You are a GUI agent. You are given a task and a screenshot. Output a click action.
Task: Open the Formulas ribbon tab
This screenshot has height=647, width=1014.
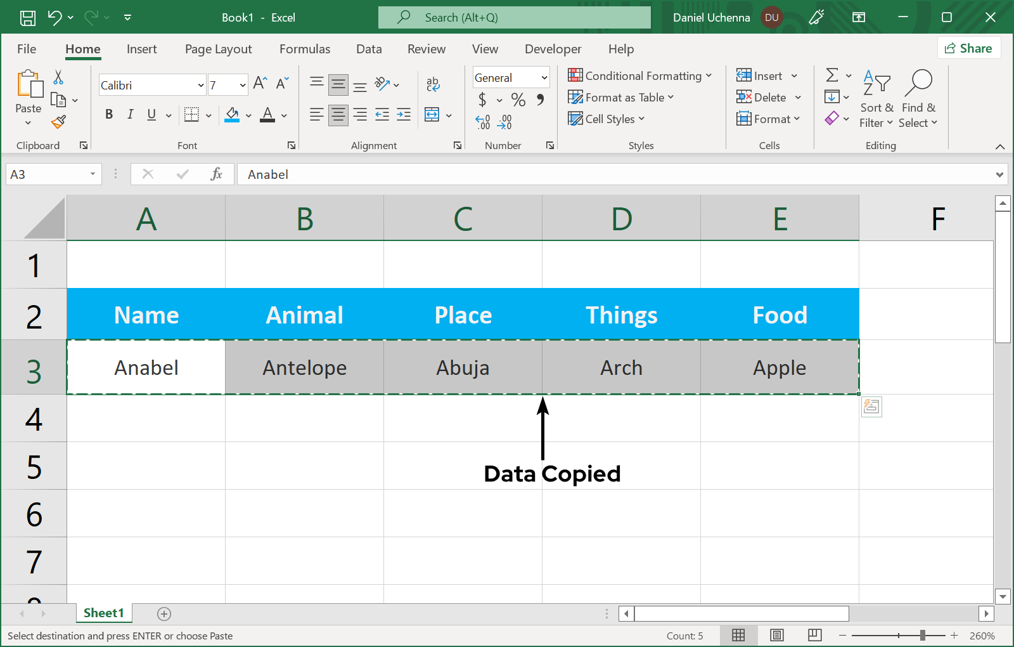(305, 49)
